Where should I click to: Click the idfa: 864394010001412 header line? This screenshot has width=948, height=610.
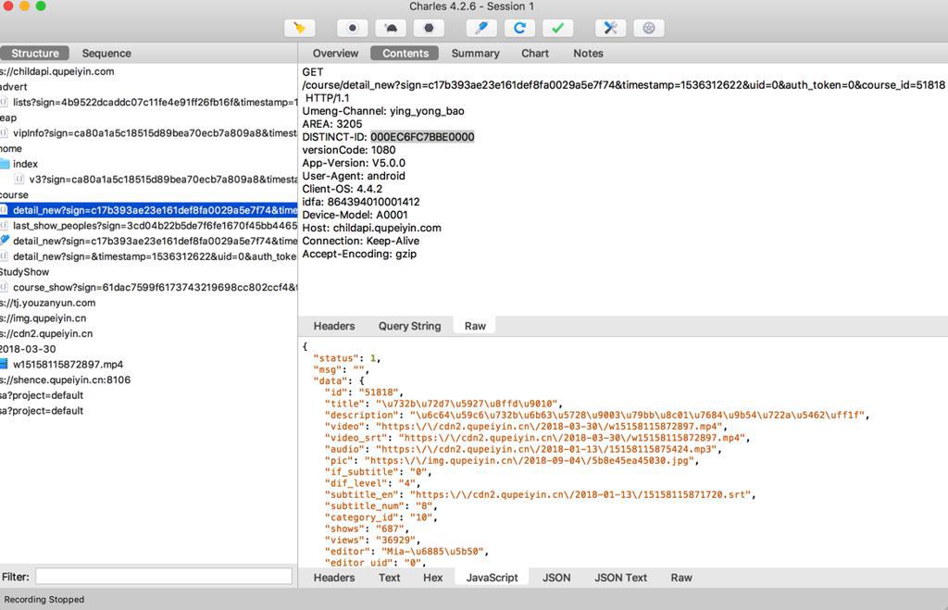coord(361,202)
